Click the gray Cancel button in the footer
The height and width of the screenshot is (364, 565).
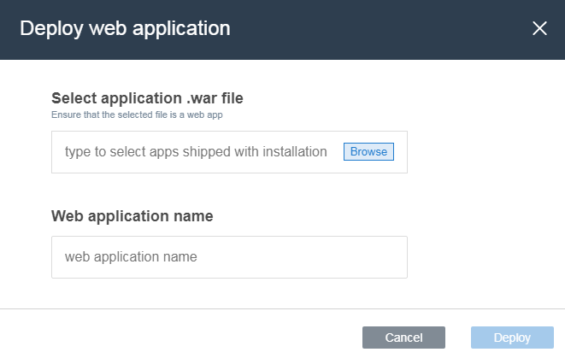click(403, 338)
